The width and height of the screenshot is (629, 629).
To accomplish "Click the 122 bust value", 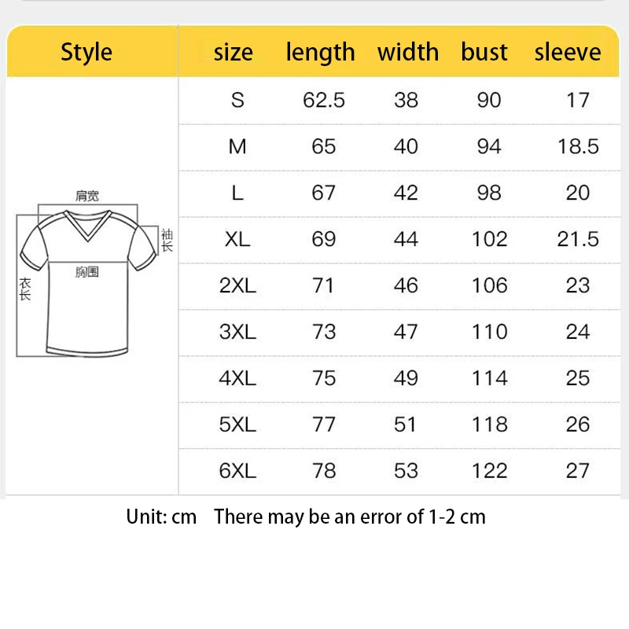I will click(489, 471).
